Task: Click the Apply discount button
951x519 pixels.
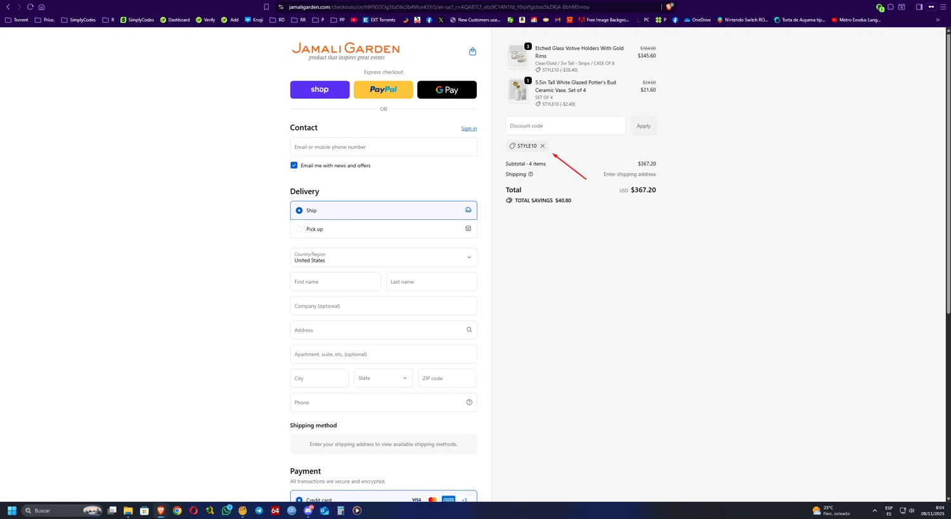Action: [644, 125]
